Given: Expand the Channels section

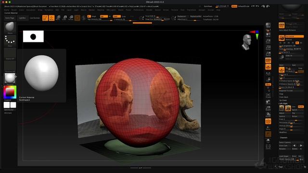Looking at the screenshot, I should click(283, 138).
